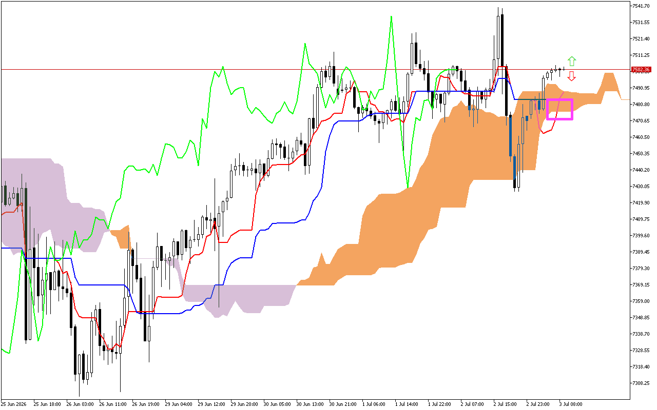Viewport: 657px width, 410px height.
Task: Click the 25 Jun 18:00 time label
Action: [x=47, y=404]
